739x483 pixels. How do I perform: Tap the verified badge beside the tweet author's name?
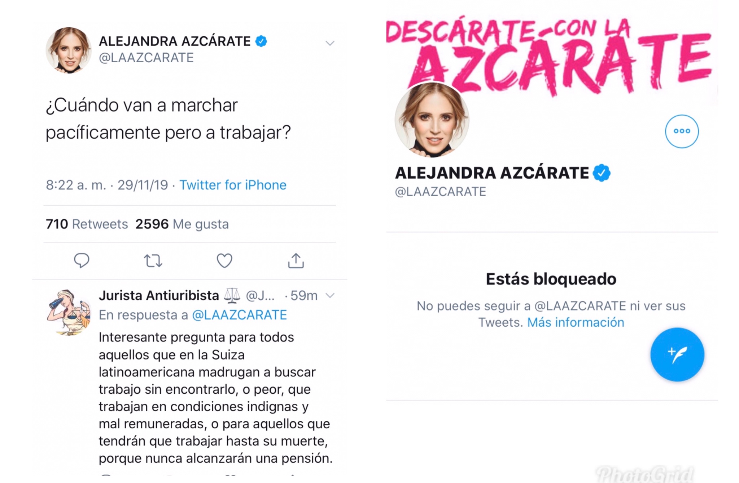pos(261,41)
